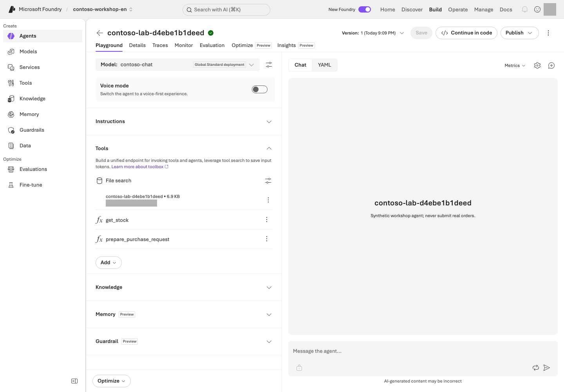Click the send message arrow icon
This screenshot has height=392, width=564.
(547, 368)
